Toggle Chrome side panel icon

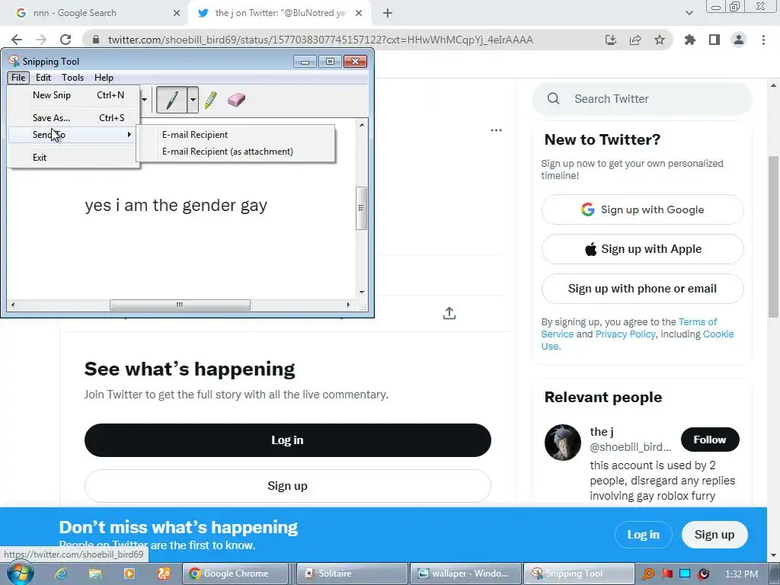tap(714, 40)
